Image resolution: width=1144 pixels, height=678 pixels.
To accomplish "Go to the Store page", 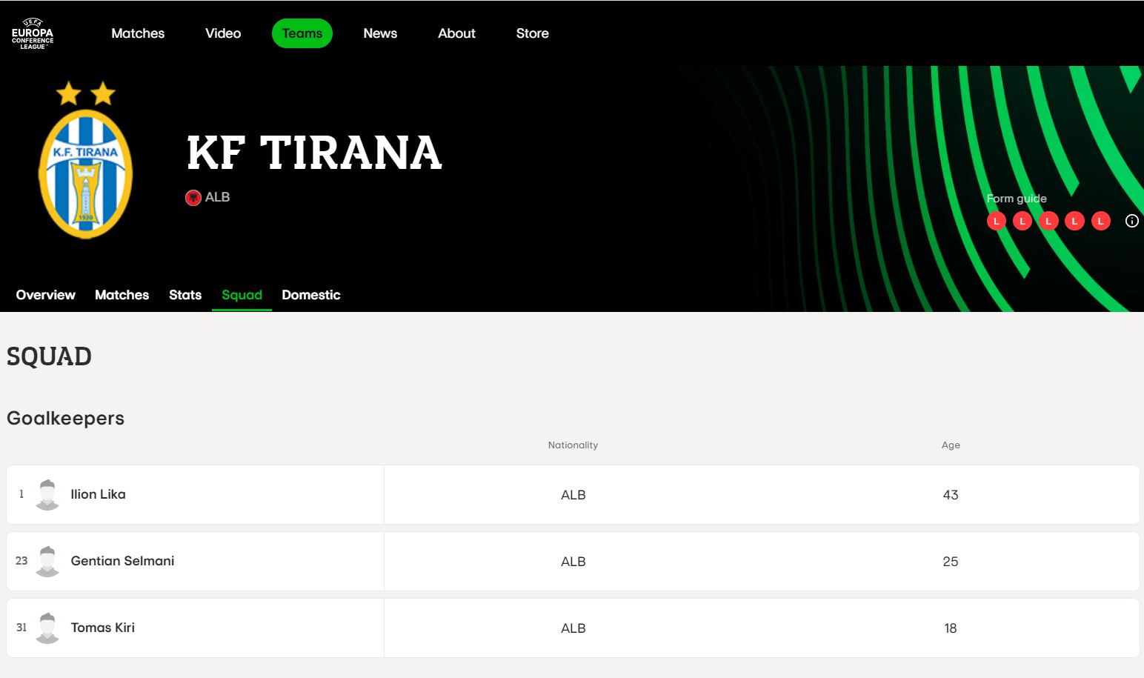I will coord(533,33).
